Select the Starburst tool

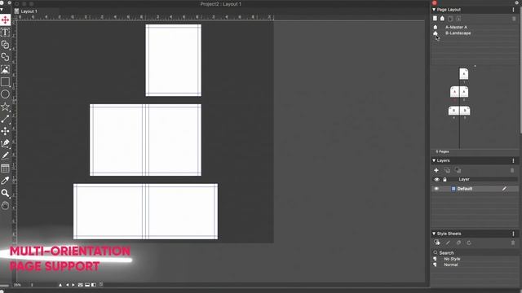[5, 107]
